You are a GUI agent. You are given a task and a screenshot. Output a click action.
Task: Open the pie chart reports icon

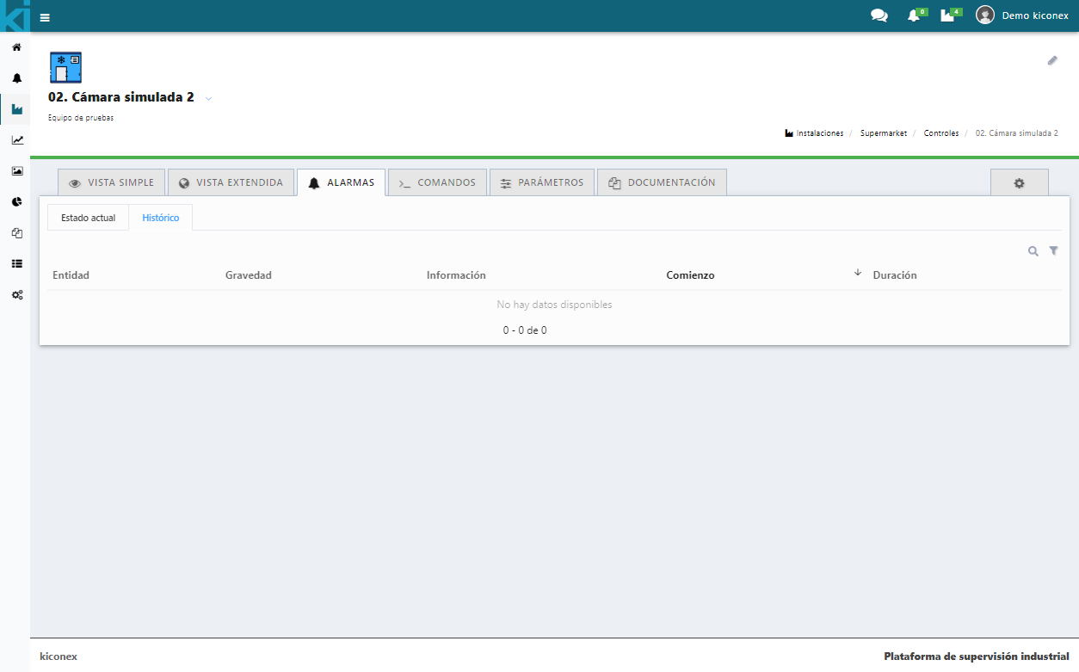(16, 202)
